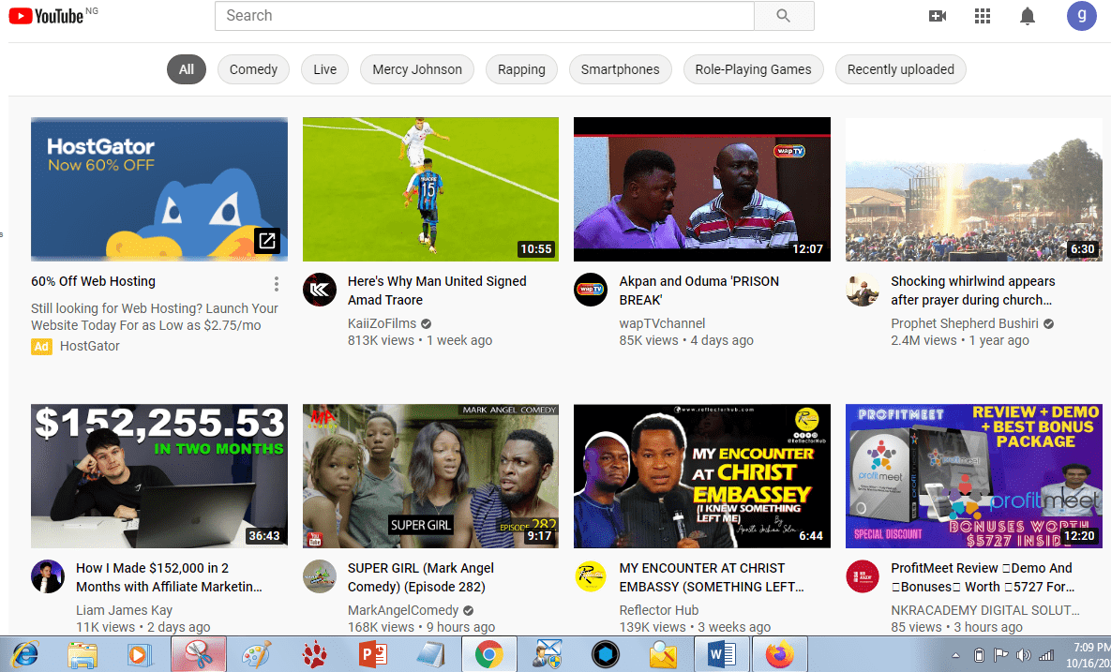Viewport: 1111px width, 672px height.
Task: Click the external link icon on HostGator thumbnail
Action: click(x=267, y=241)
